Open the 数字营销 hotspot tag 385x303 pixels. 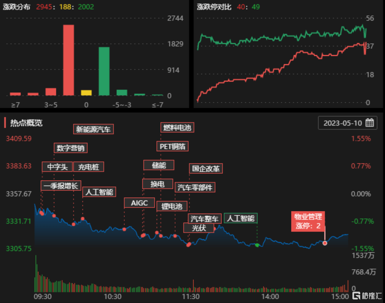(70, 148)
